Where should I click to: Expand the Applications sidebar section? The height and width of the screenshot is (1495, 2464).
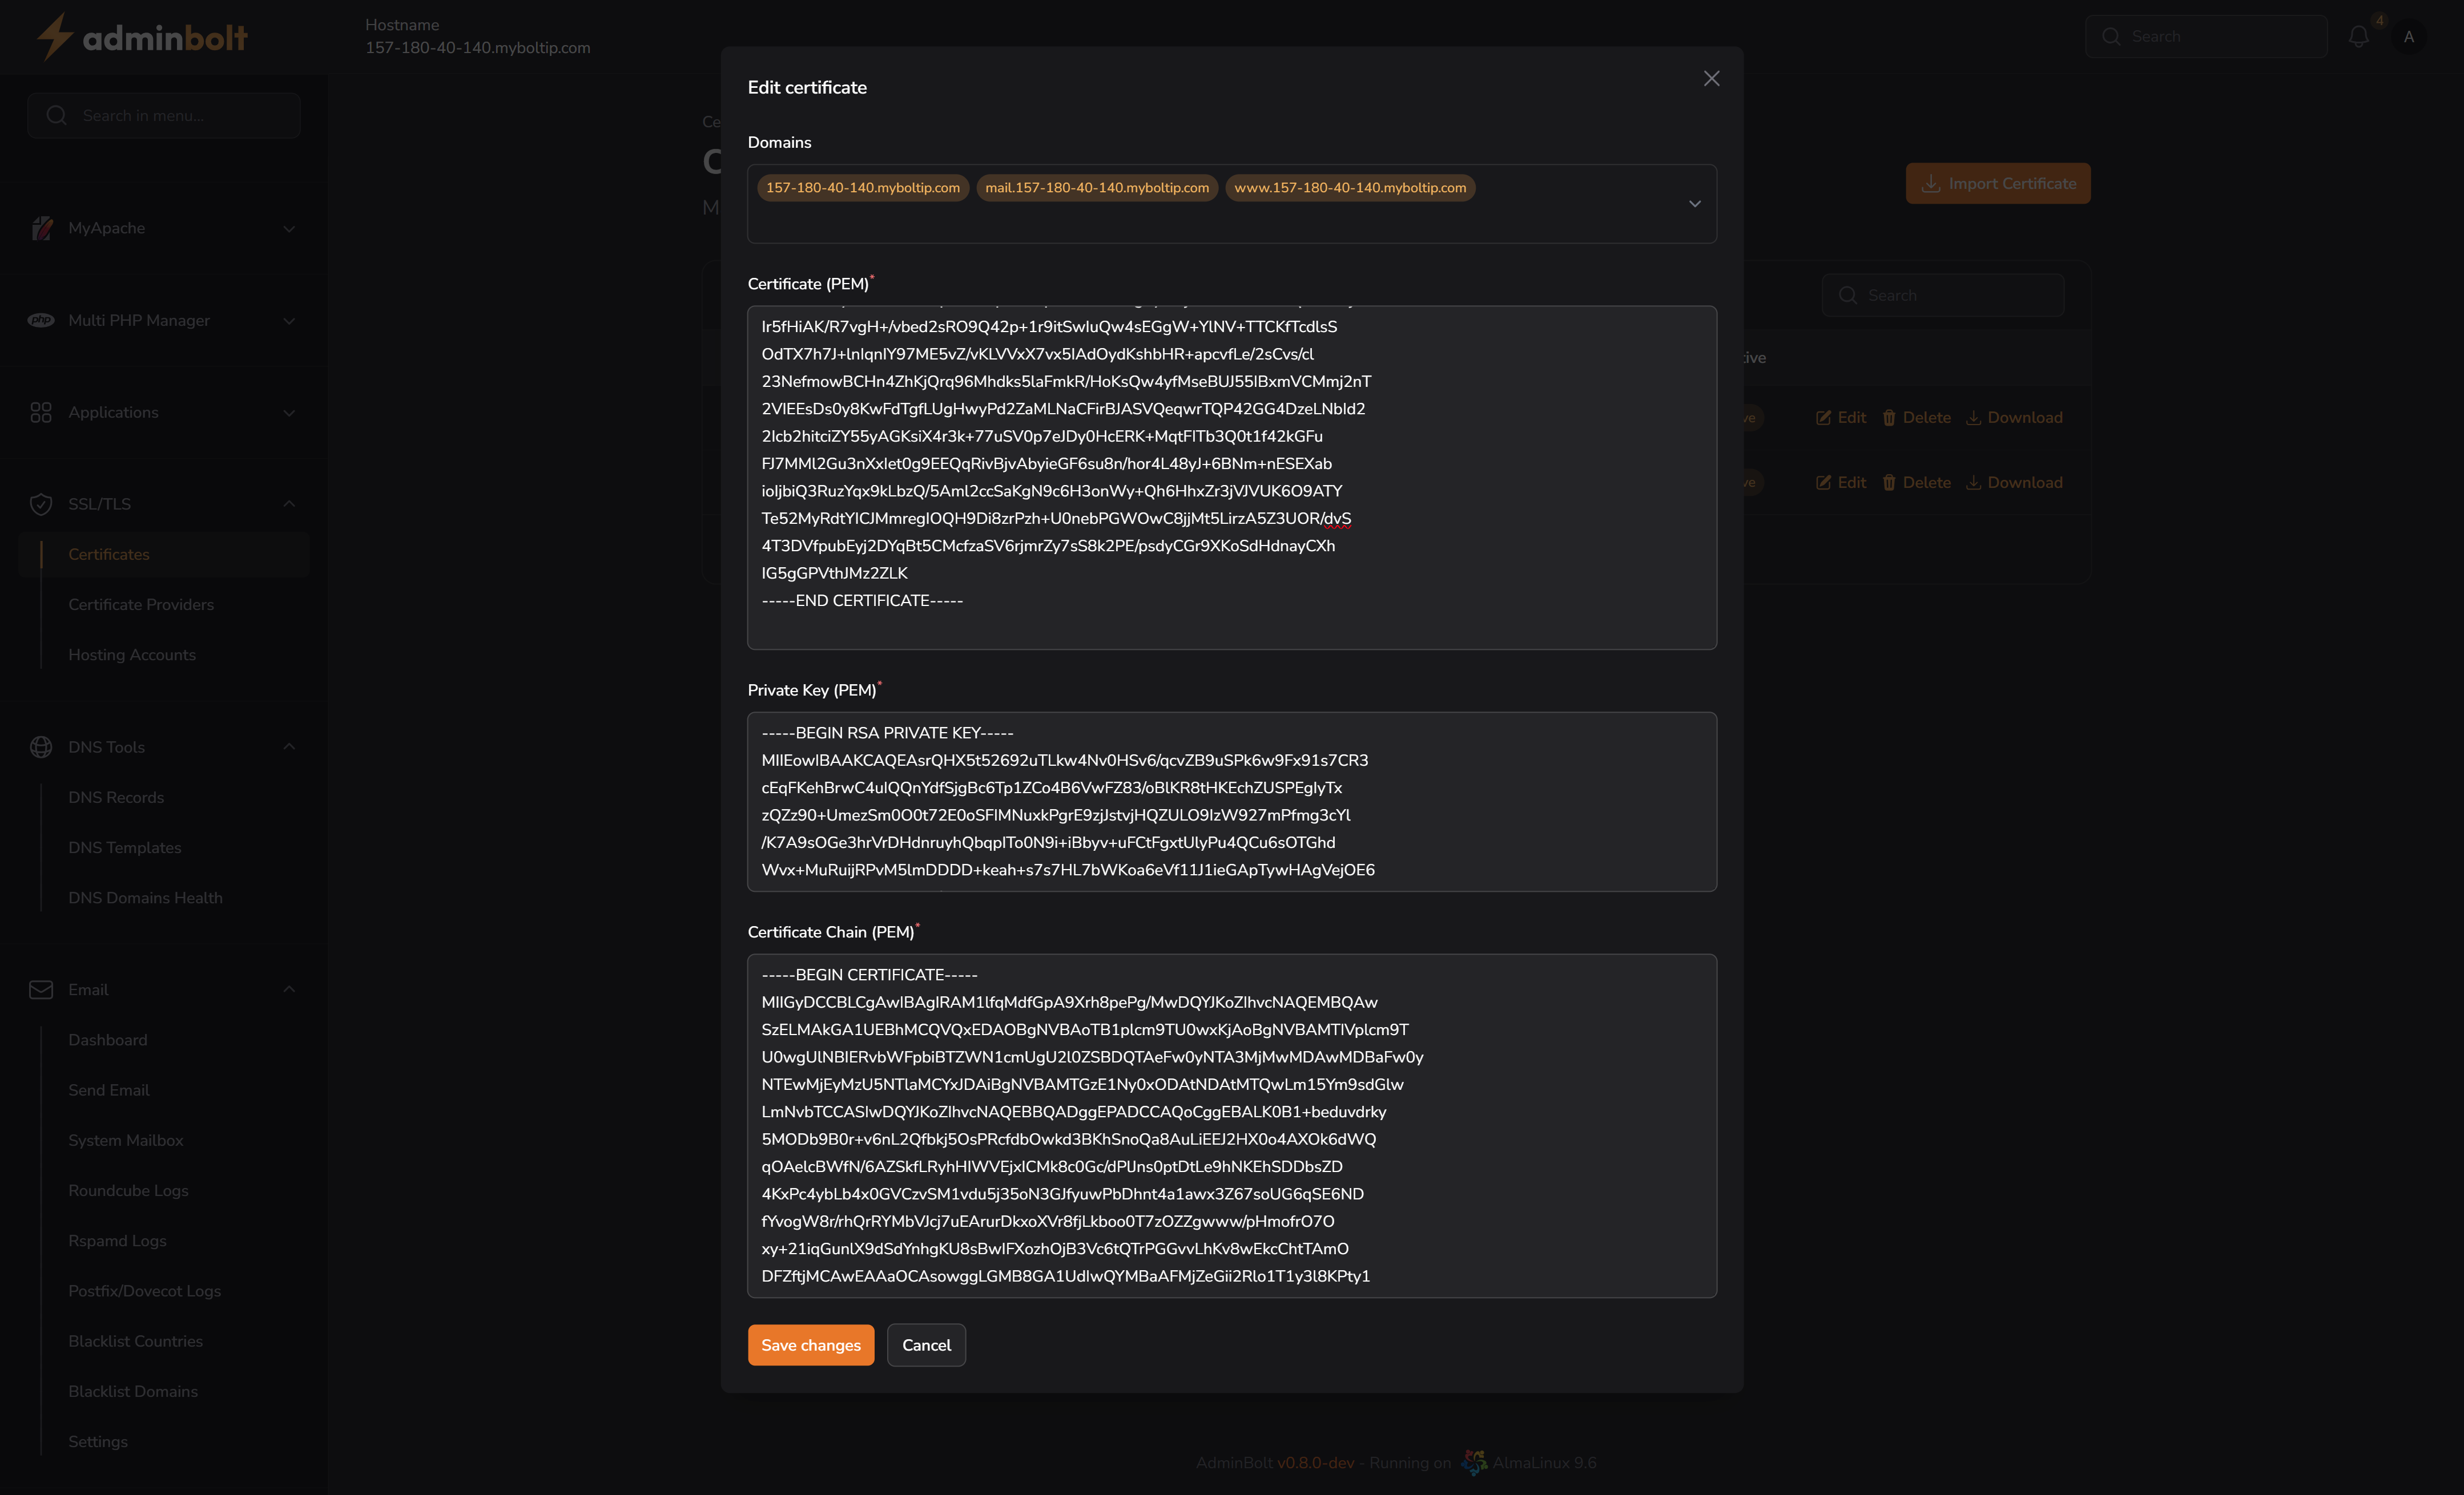coord(289,412)
